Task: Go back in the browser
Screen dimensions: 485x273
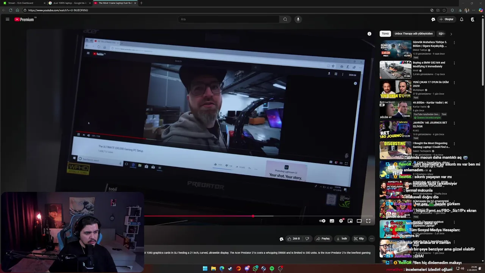Action: tap(3, 10)
